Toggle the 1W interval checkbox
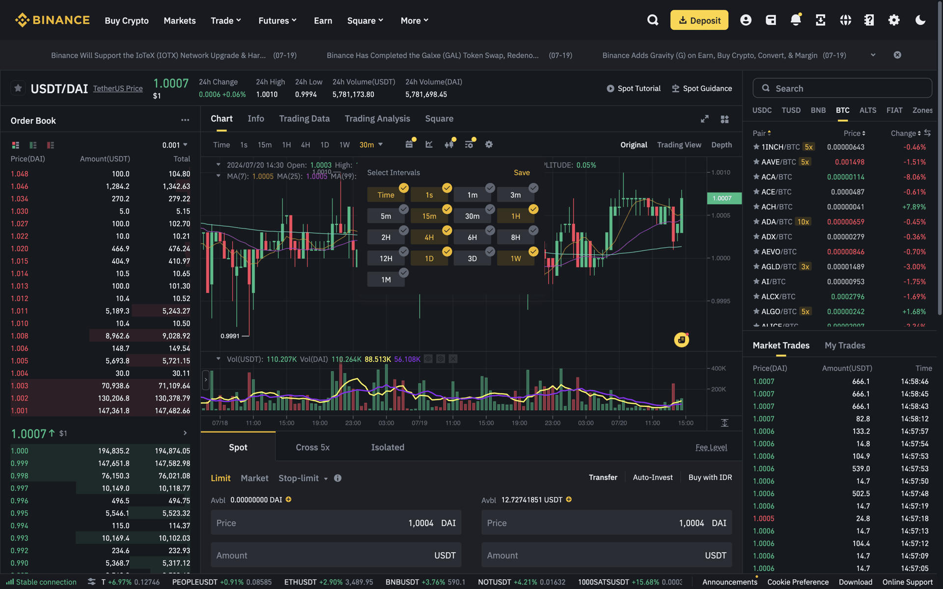Viewport: 943px width, 589px height. point(533,251)
